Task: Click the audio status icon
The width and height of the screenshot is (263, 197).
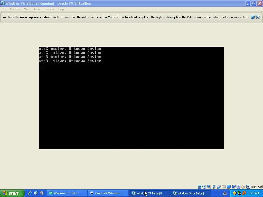Action: [209, 187]
